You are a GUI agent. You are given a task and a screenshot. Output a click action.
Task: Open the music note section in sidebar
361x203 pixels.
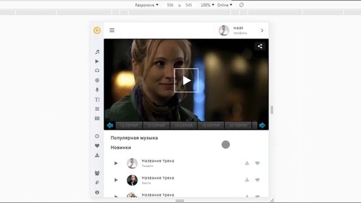pyautogui.click(x=97, y=52)
